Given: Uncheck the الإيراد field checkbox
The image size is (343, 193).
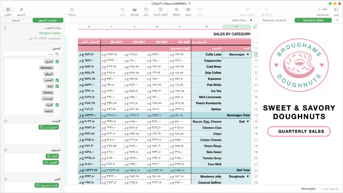Looking at the screenshot, I should click(57, 105).
